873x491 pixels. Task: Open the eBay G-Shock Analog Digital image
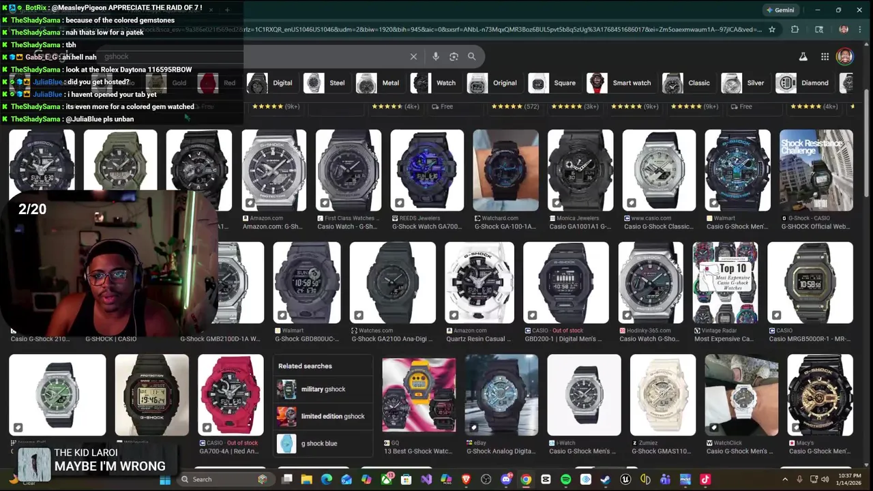click(x=501, y=395)
